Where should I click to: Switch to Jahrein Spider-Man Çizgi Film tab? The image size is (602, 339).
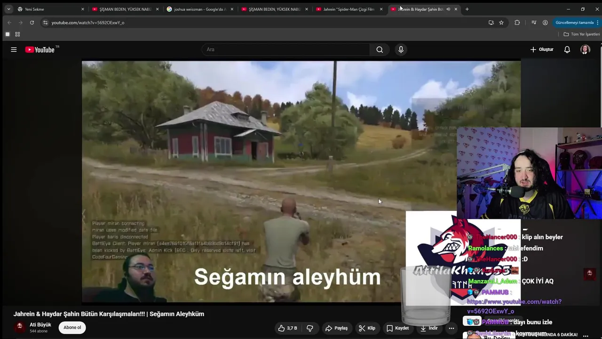coord(348,9)
